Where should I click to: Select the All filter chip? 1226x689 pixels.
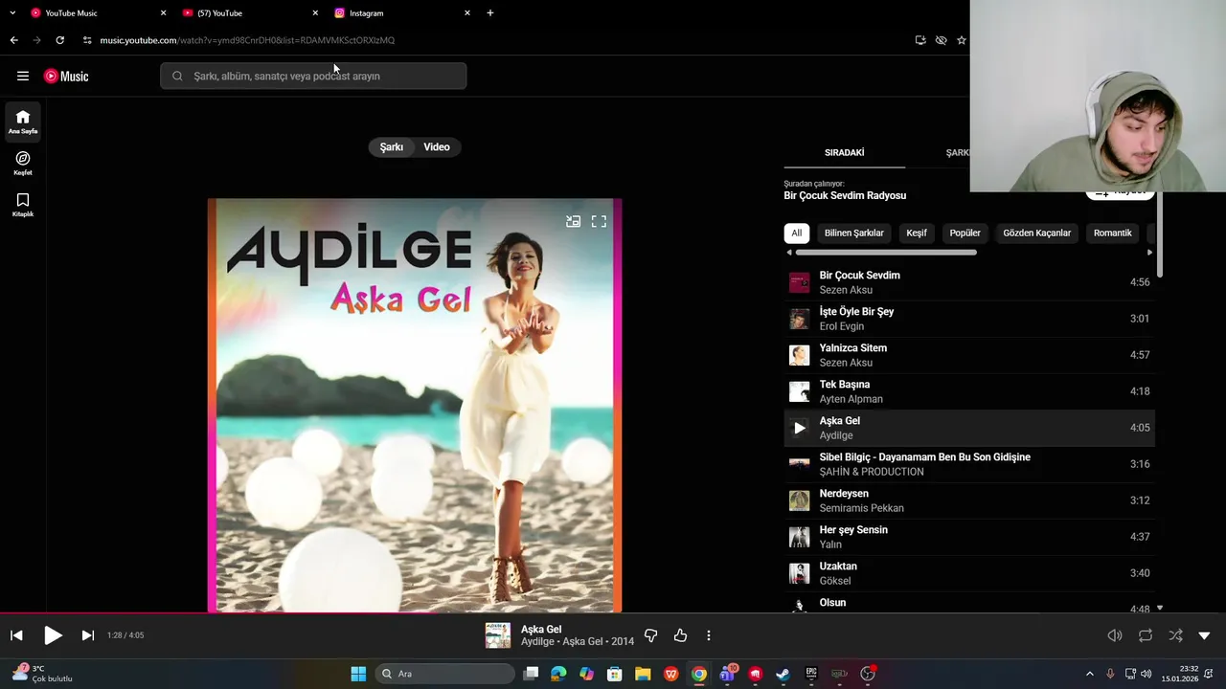(x=796, y=233)
